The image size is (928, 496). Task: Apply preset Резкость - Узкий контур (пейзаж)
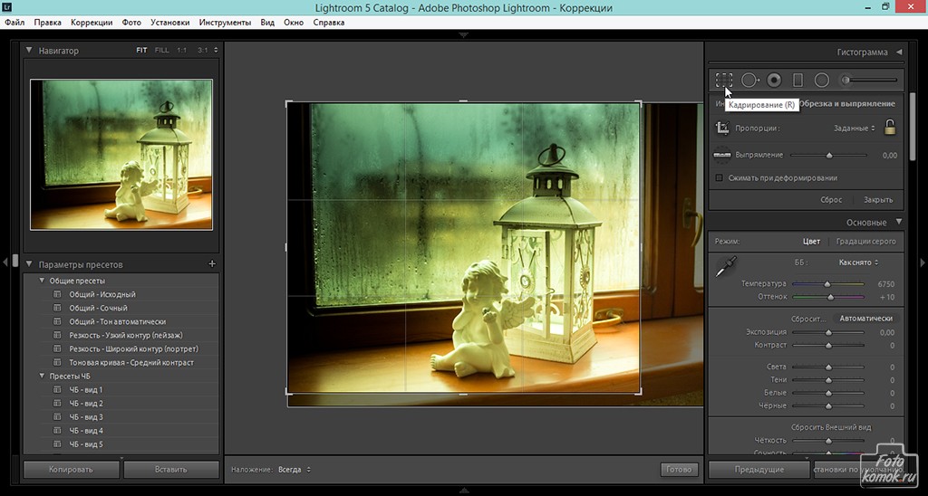click(125, 335)
